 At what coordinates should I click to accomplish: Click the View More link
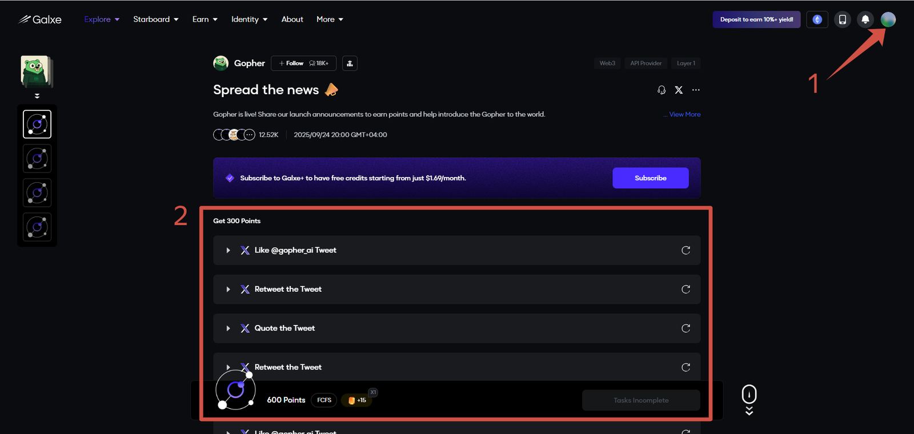coord(684,114)
